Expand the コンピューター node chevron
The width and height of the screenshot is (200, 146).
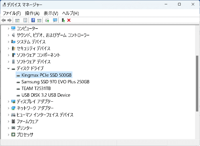point(8,29)
